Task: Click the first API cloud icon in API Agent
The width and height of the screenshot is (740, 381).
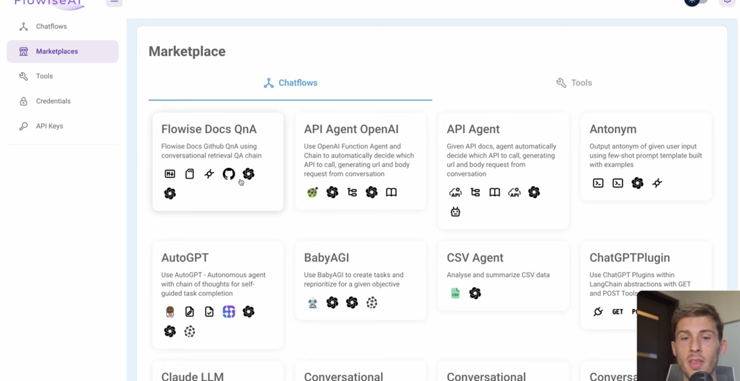Action: pos(455,192)
